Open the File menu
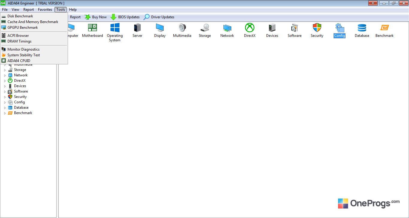The height and width of the screenshot is (218, 409). tap(5, 10)
